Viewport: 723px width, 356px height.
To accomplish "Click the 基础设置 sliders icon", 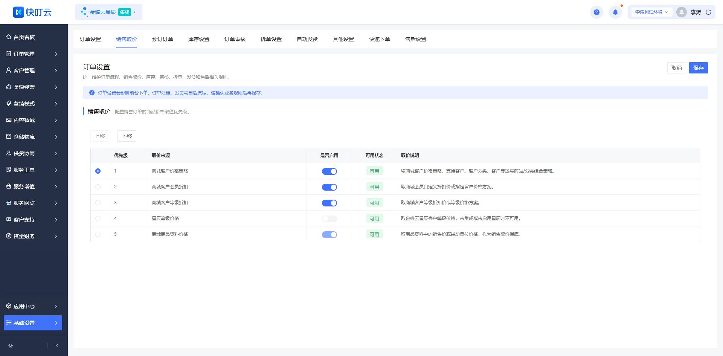I will [9, 322].
